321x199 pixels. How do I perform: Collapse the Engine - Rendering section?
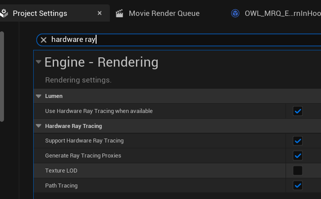[39, 62]
